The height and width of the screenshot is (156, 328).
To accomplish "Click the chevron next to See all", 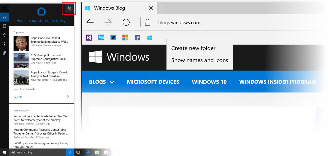I will [x=68, y=97].
